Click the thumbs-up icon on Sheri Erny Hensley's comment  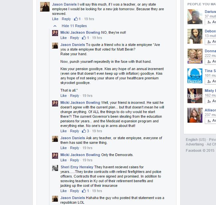coord(84,191)
